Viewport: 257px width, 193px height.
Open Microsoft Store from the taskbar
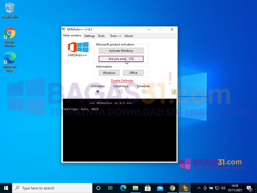click(148, 188)
